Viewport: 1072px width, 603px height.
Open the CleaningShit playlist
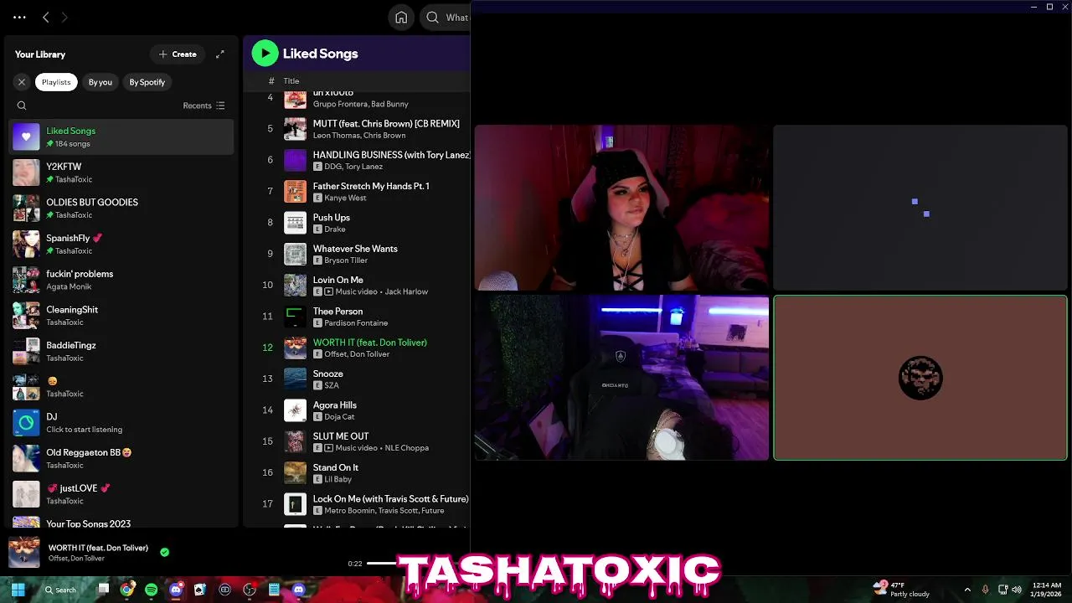[x=121, y=316]
